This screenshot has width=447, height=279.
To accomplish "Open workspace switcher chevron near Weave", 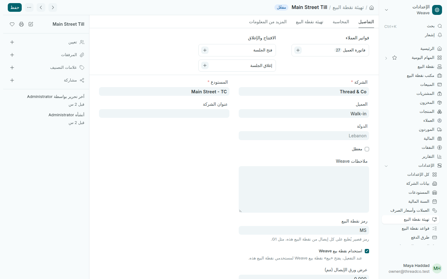I will click(x=386, y=10).
